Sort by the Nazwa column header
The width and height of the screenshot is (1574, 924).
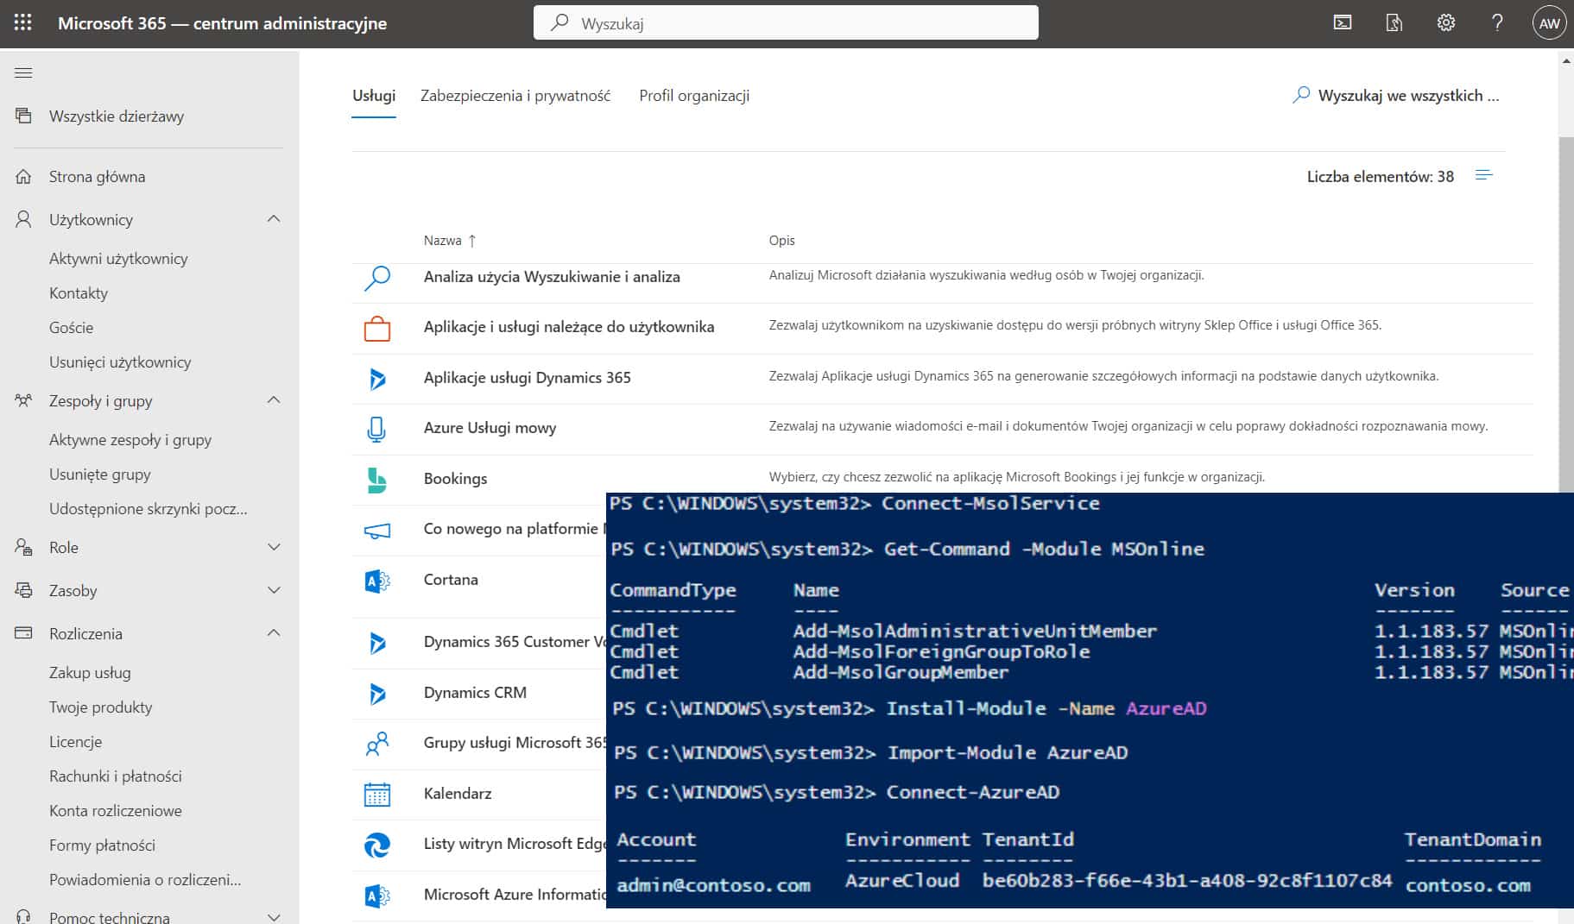(450, 241)
